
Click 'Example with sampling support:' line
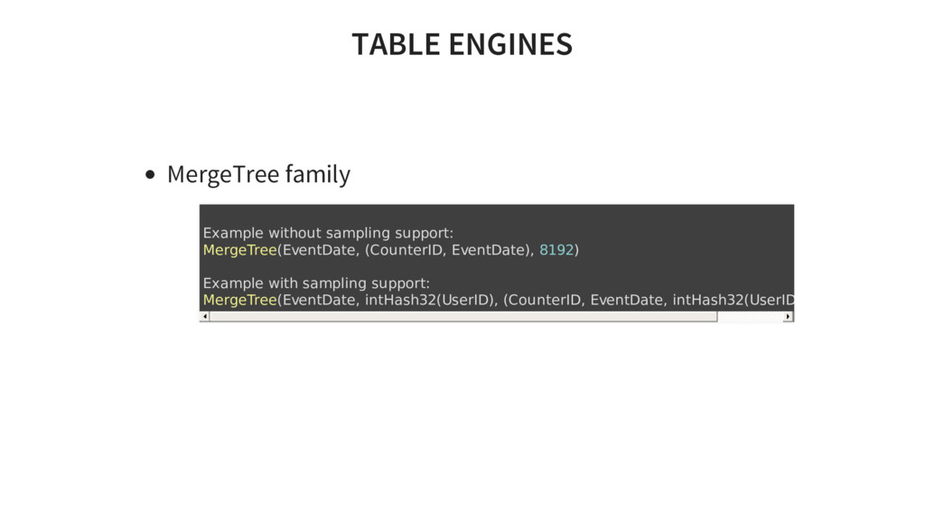[x=316, y=283]
